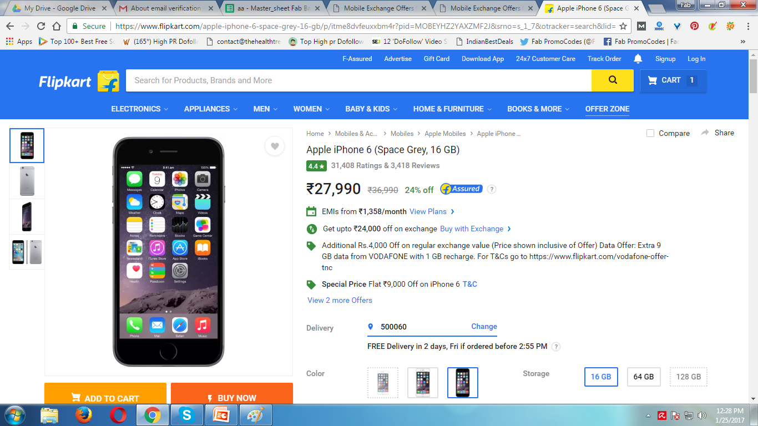The height and width of the screenshot is (426, 758).
Task: Expand the Women menu
Action: click(x=311, y=109)
